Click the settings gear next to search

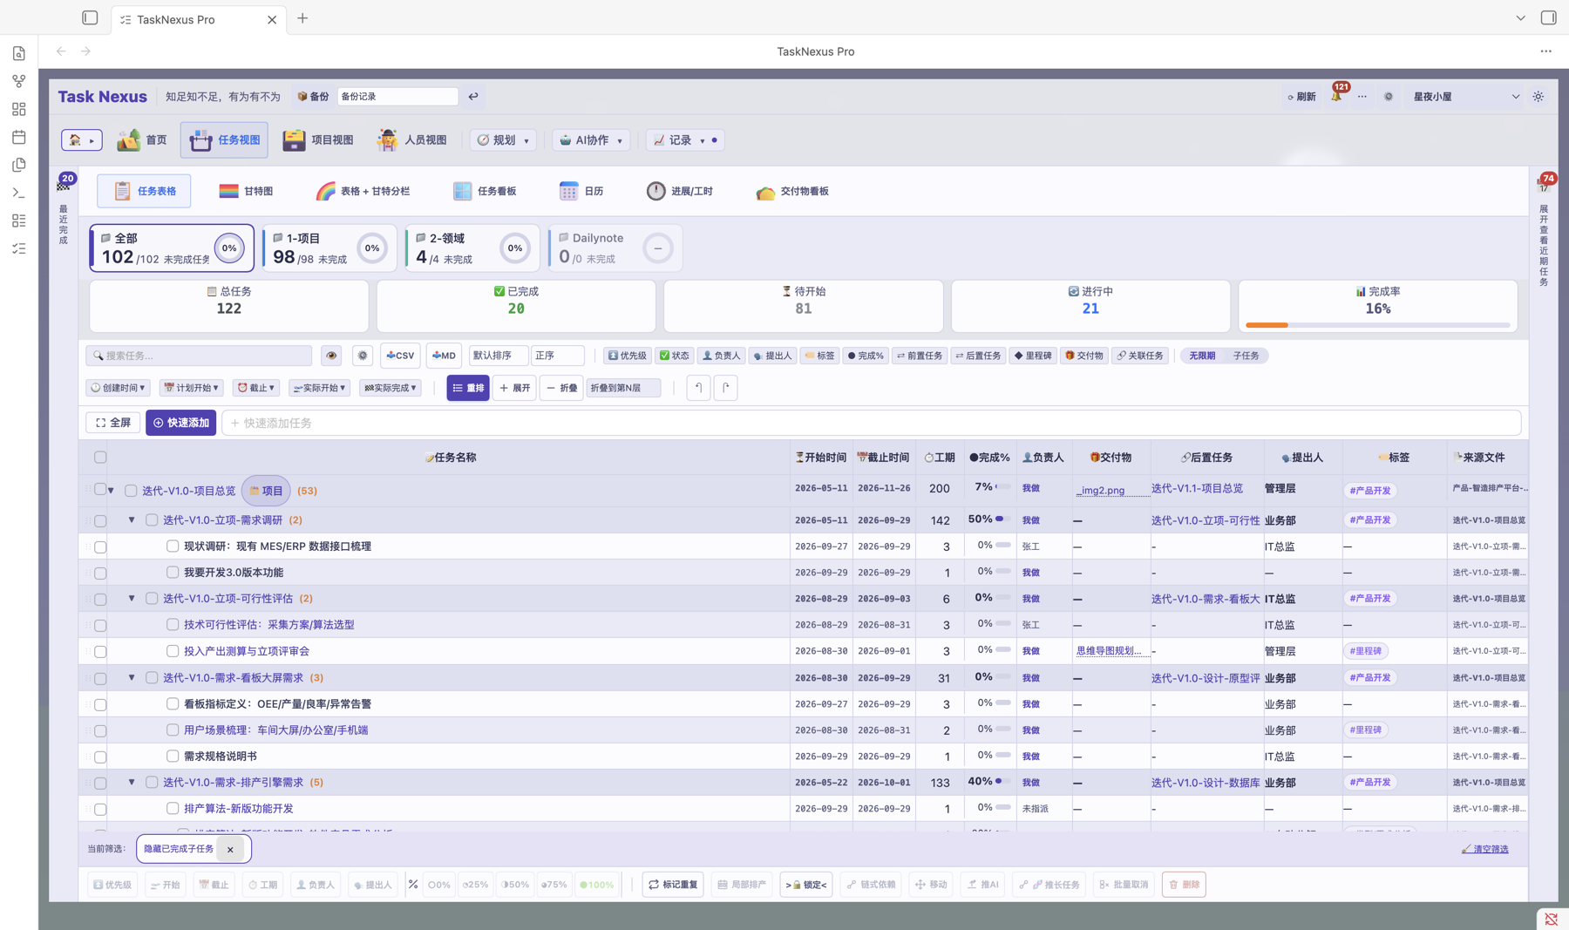coord(363,356)
